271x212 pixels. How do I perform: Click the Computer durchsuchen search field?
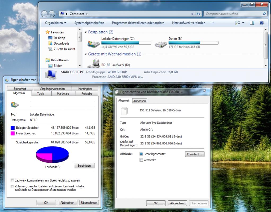point(233,14)
